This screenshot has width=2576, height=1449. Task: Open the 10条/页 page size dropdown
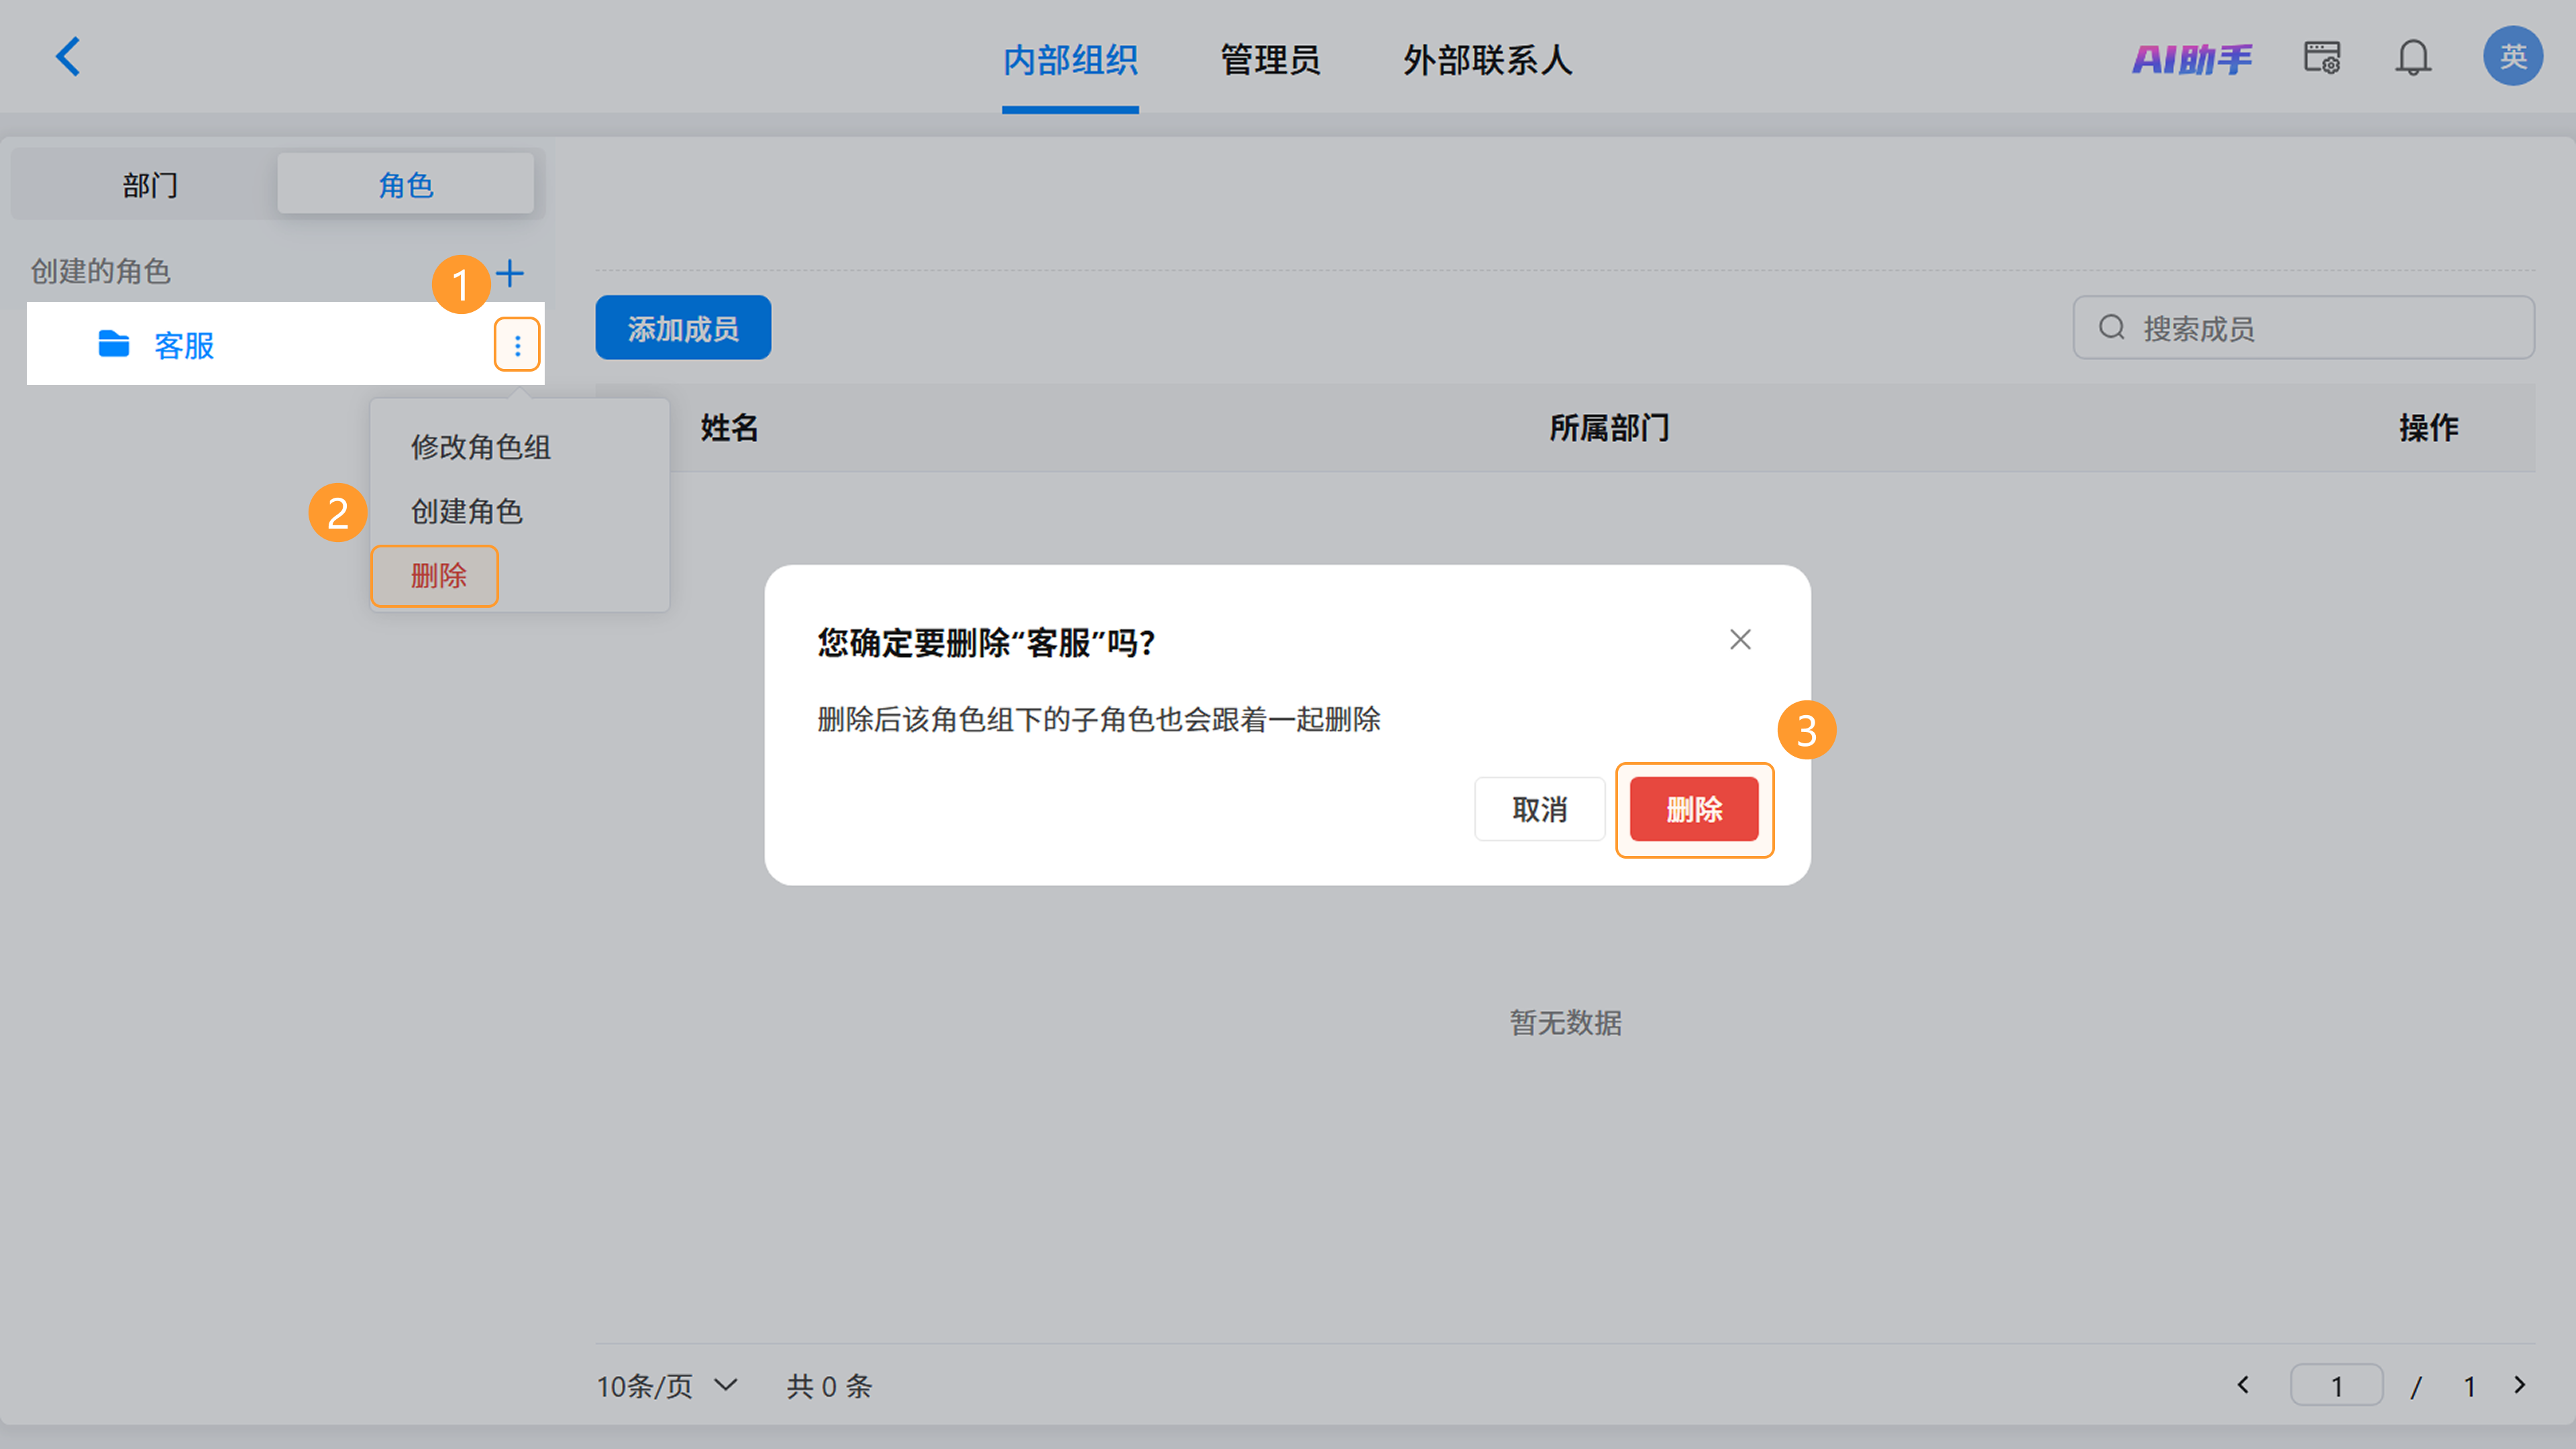coord(667,1386)
